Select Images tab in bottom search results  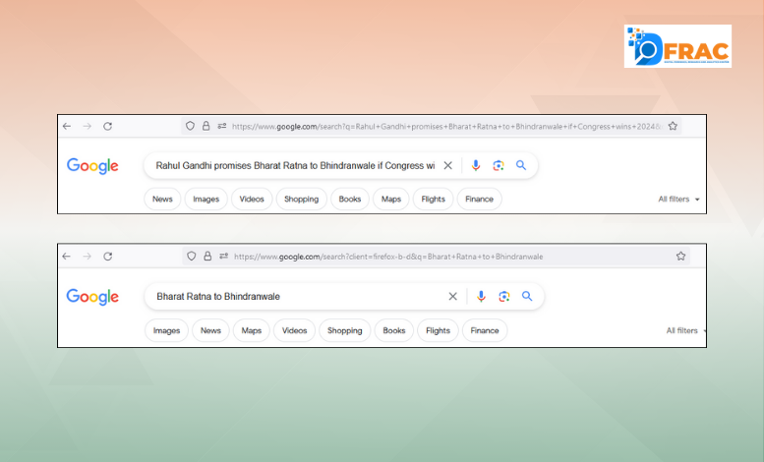[x=166, y=330]
